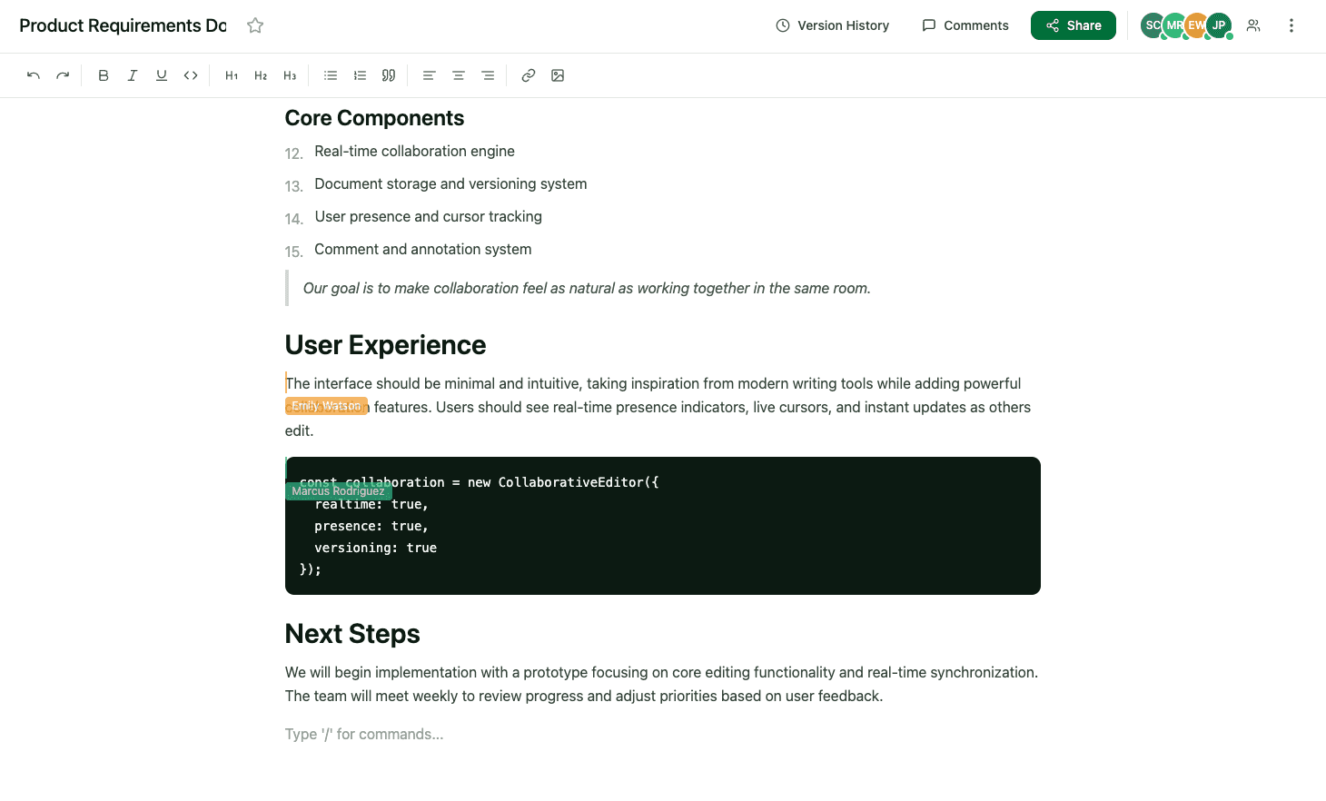The height and width of the screenshot is (801, 1326).
Task: Apply italic formatting
Action: tap(133, 75)
